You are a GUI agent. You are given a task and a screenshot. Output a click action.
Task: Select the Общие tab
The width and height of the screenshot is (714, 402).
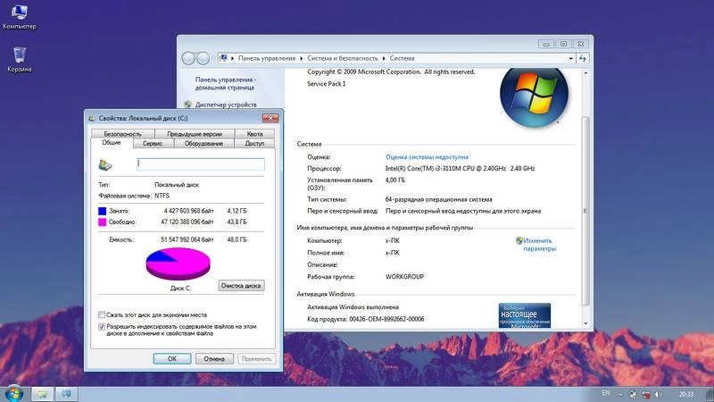pyautogui.click(x=111, y=143)
